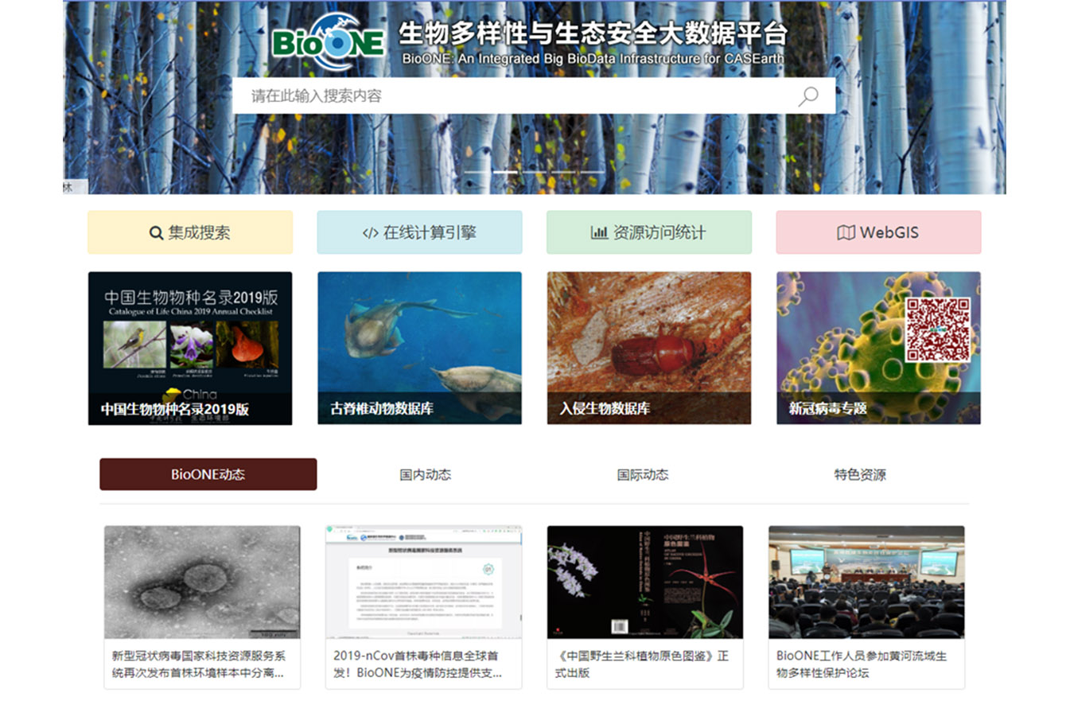1066x705 pixels.
Task: Open coronavirus microscope news thumbnail
Action: (202, 582)
